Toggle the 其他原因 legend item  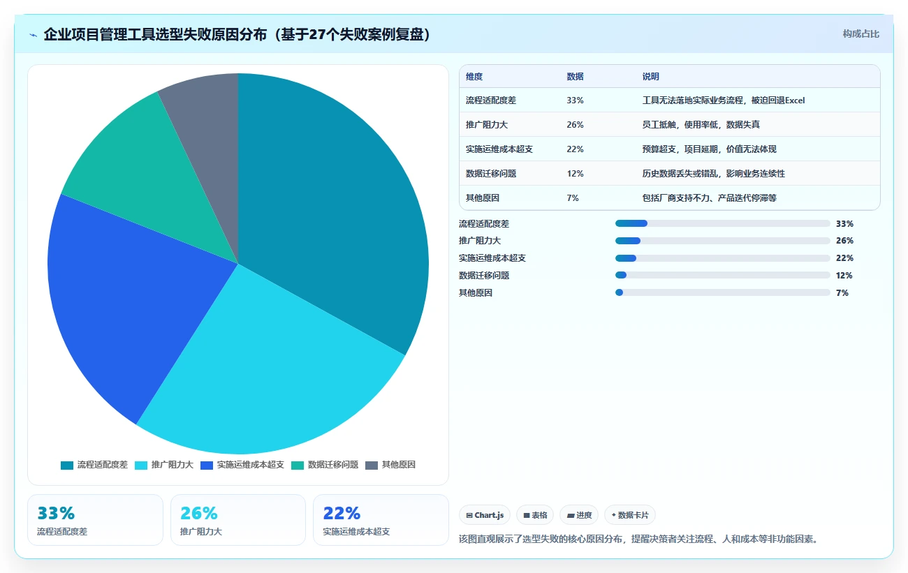click(x=390, y=465)
